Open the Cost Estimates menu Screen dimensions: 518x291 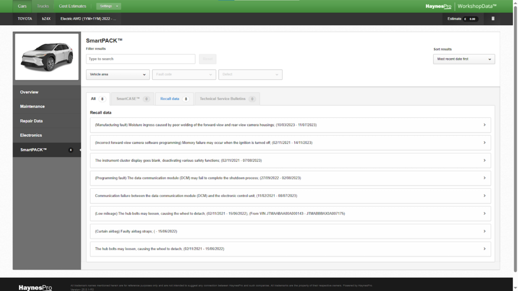click(72, 6)
